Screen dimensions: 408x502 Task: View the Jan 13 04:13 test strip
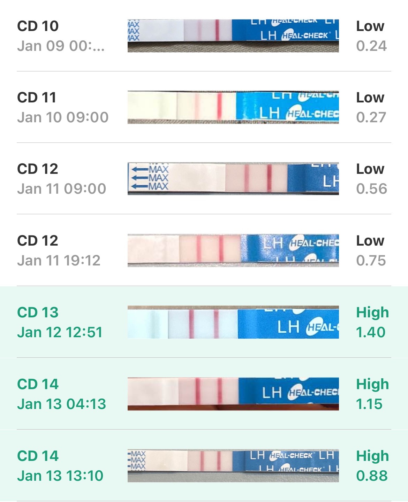(x=233, y=394)
